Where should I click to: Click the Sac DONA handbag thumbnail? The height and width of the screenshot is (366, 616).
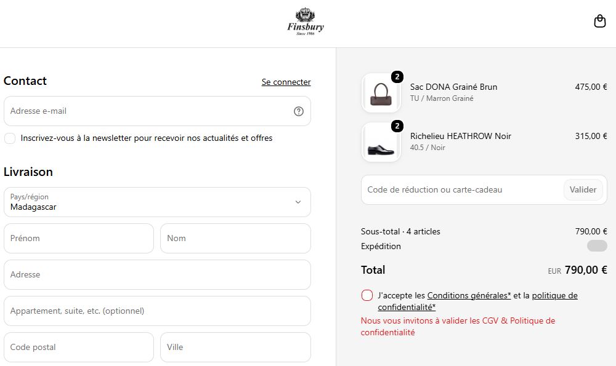coord(381,93)
